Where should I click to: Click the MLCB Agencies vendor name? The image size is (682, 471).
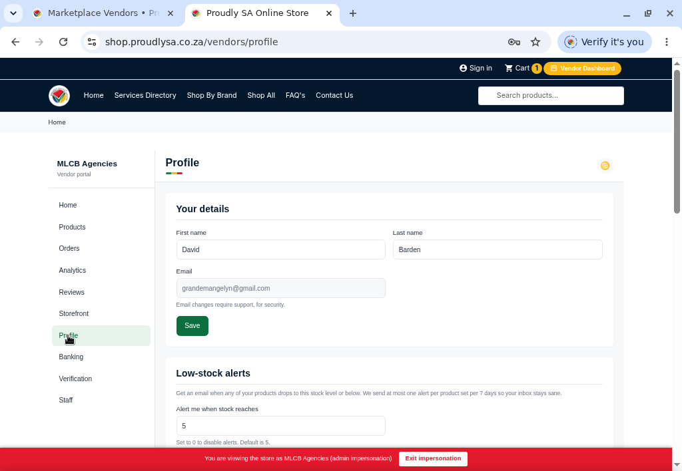point(87,164)
